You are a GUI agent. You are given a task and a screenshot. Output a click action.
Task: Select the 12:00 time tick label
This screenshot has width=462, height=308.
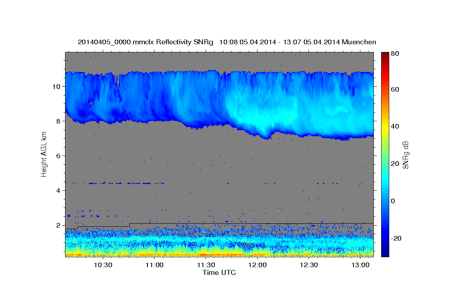[x=257, y=265]
